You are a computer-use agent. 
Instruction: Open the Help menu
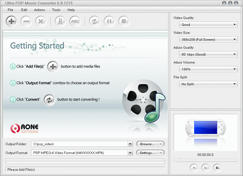point(71,10)
